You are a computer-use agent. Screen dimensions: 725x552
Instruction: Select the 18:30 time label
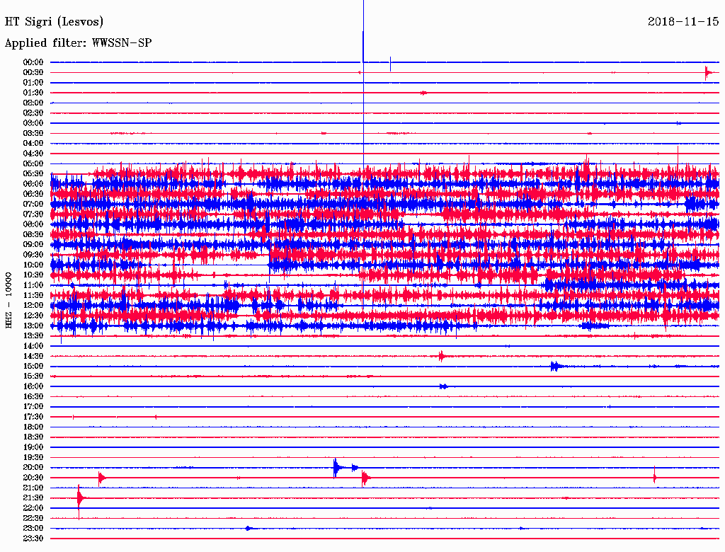33,437
